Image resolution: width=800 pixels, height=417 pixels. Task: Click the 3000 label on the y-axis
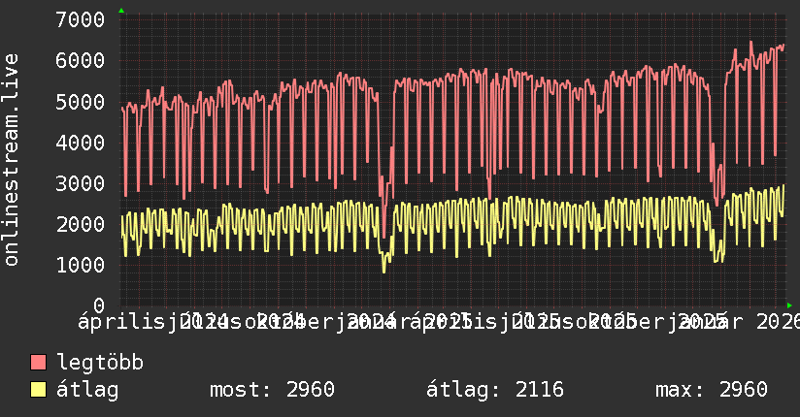(81, 183)
